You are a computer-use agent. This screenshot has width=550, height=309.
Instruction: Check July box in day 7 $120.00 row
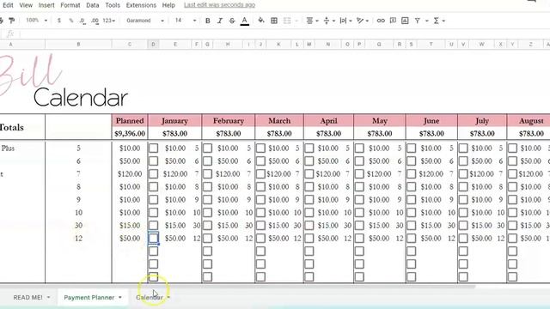tap(463, 173)
